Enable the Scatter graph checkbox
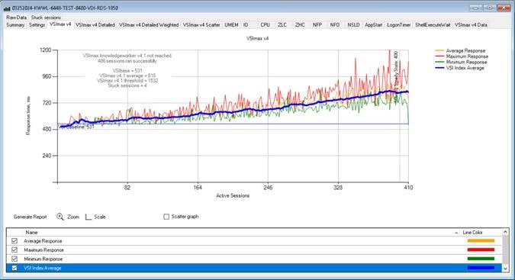This screenshot has width=515, height=280. pyautogui.click(x=166, y=217)
